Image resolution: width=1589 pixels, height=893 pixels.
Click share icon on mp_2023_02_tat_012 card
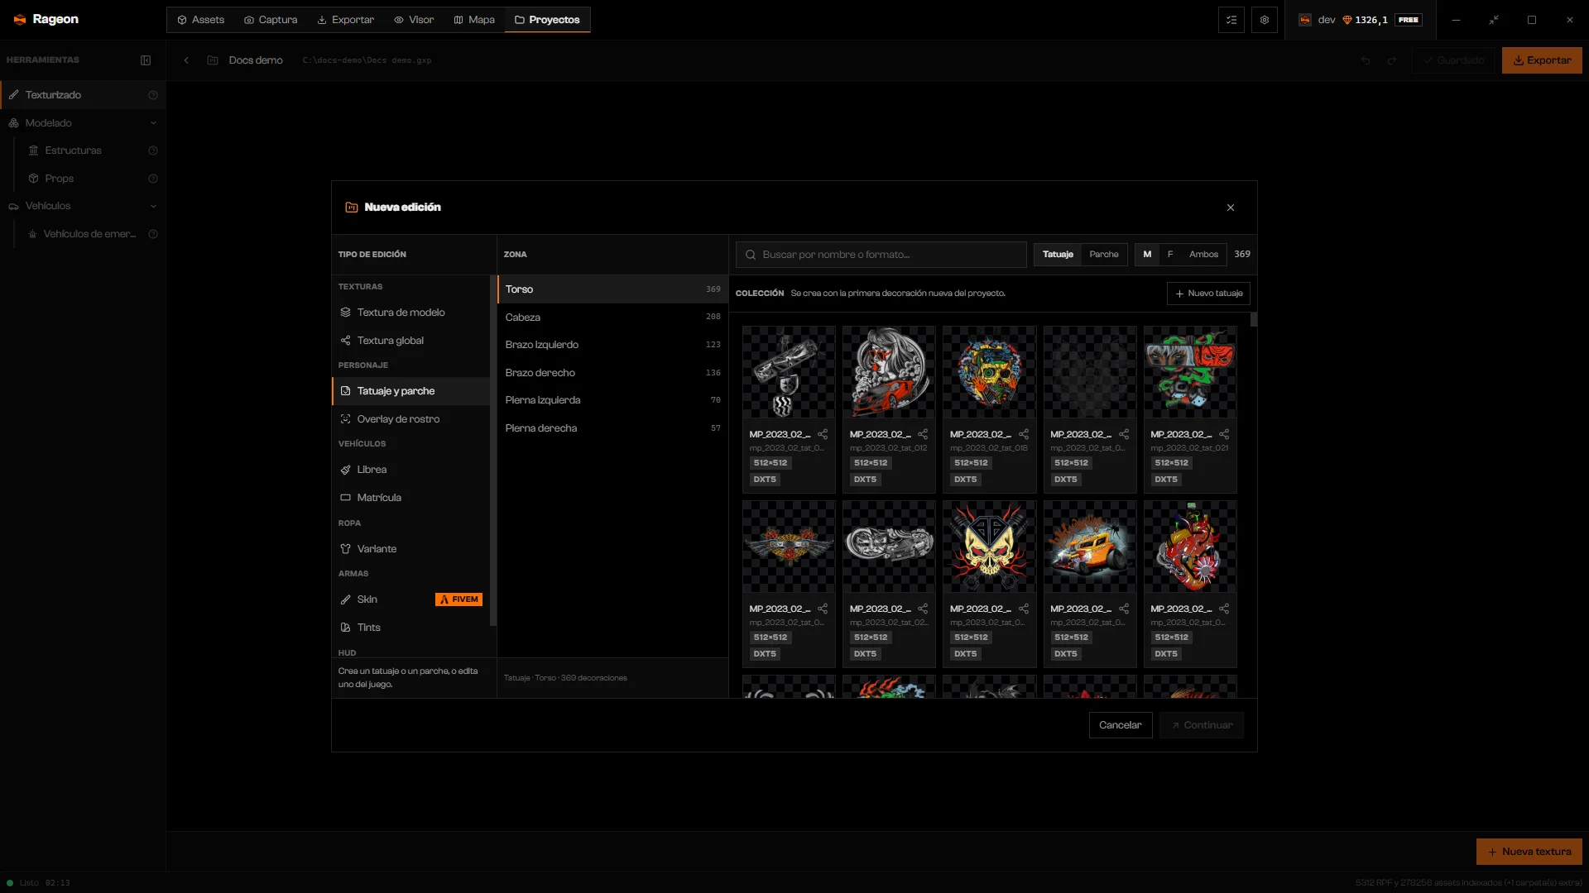click(923, 434)
